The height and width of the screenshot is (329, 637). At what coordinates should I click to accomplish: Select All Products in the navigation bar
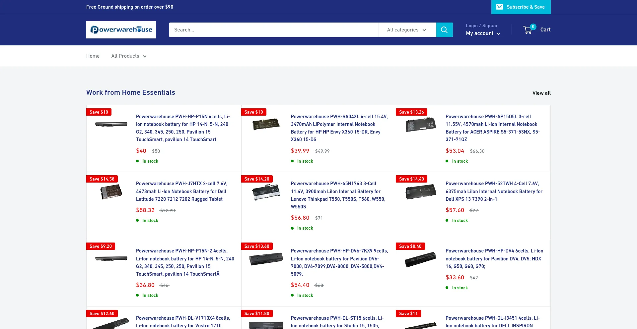tap(126, 56)
